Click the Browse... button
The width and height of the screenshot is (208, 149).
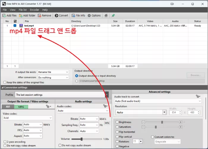point(196,75)
